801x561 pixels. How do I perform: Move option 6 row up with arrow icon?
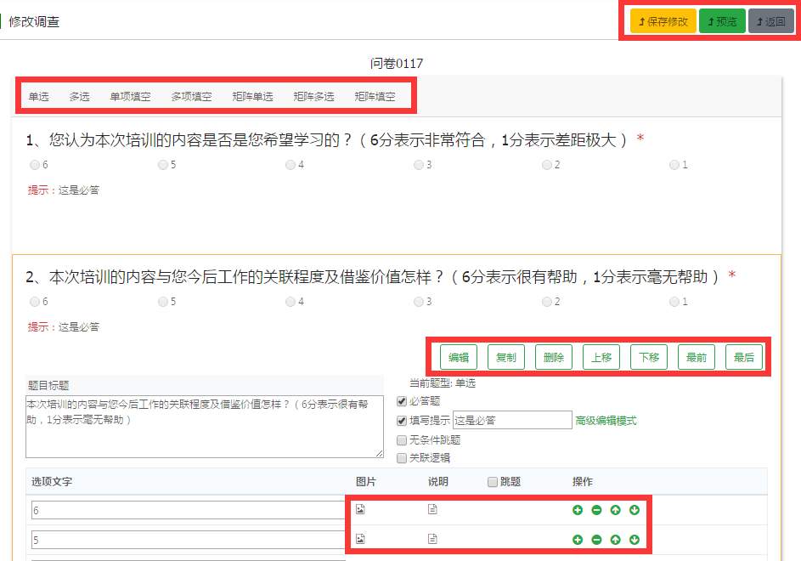(x=615, y=510)
